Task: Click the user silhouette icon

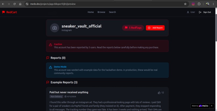Action: click(x=188, y=12)
